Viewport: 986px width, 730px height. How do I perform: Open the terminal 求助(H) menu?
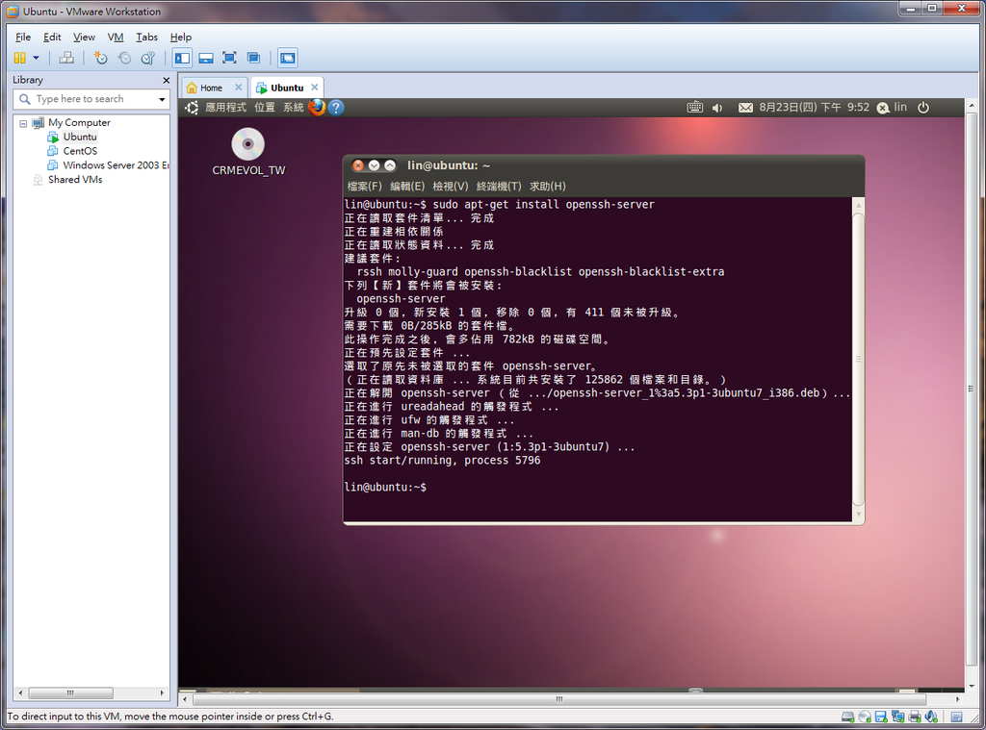(x=548, y=187)
